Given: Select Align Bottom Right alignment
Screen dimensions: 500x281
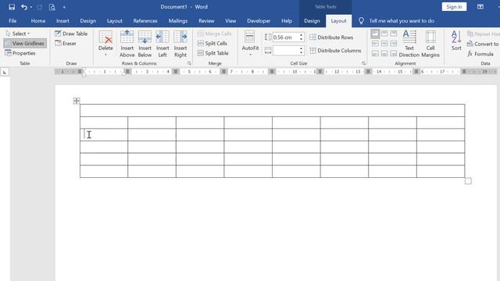Looking at the screenshot, I should pos(394,53).
